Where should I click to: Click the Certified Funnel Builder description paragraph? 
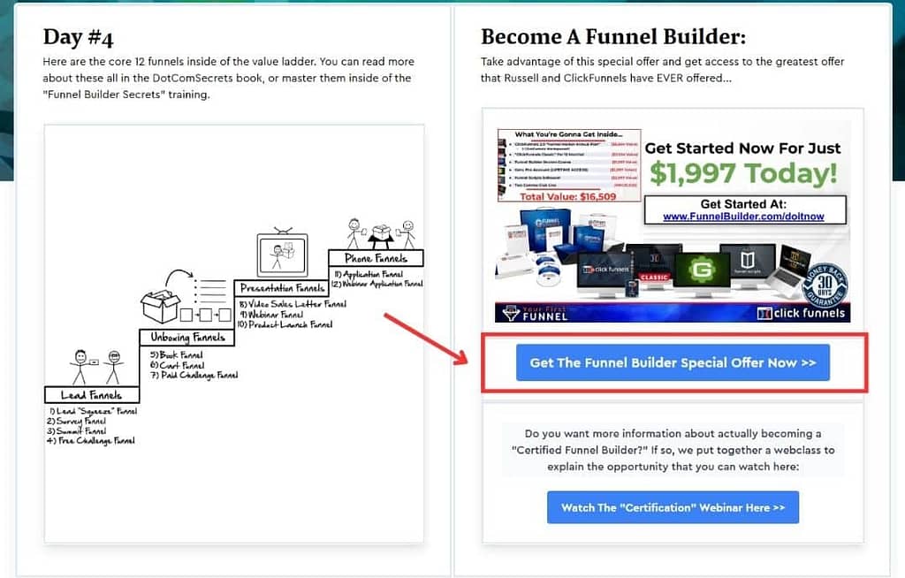coord(673,450)
